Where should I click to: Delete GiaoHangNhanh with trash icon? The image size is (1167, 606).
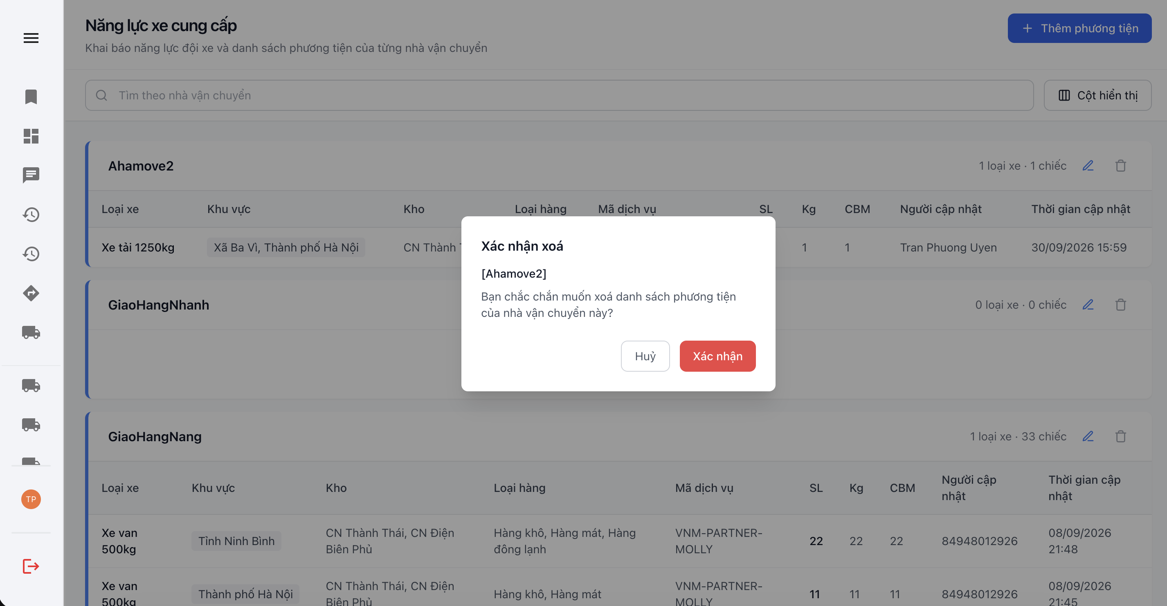[x=1120, y=305]
